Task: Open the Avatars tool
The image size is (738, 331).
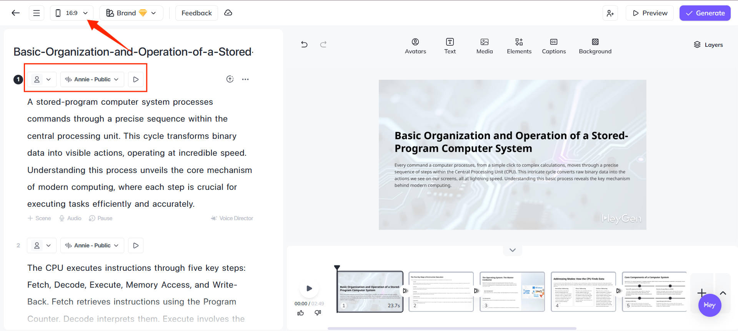Action: (415, 46)
